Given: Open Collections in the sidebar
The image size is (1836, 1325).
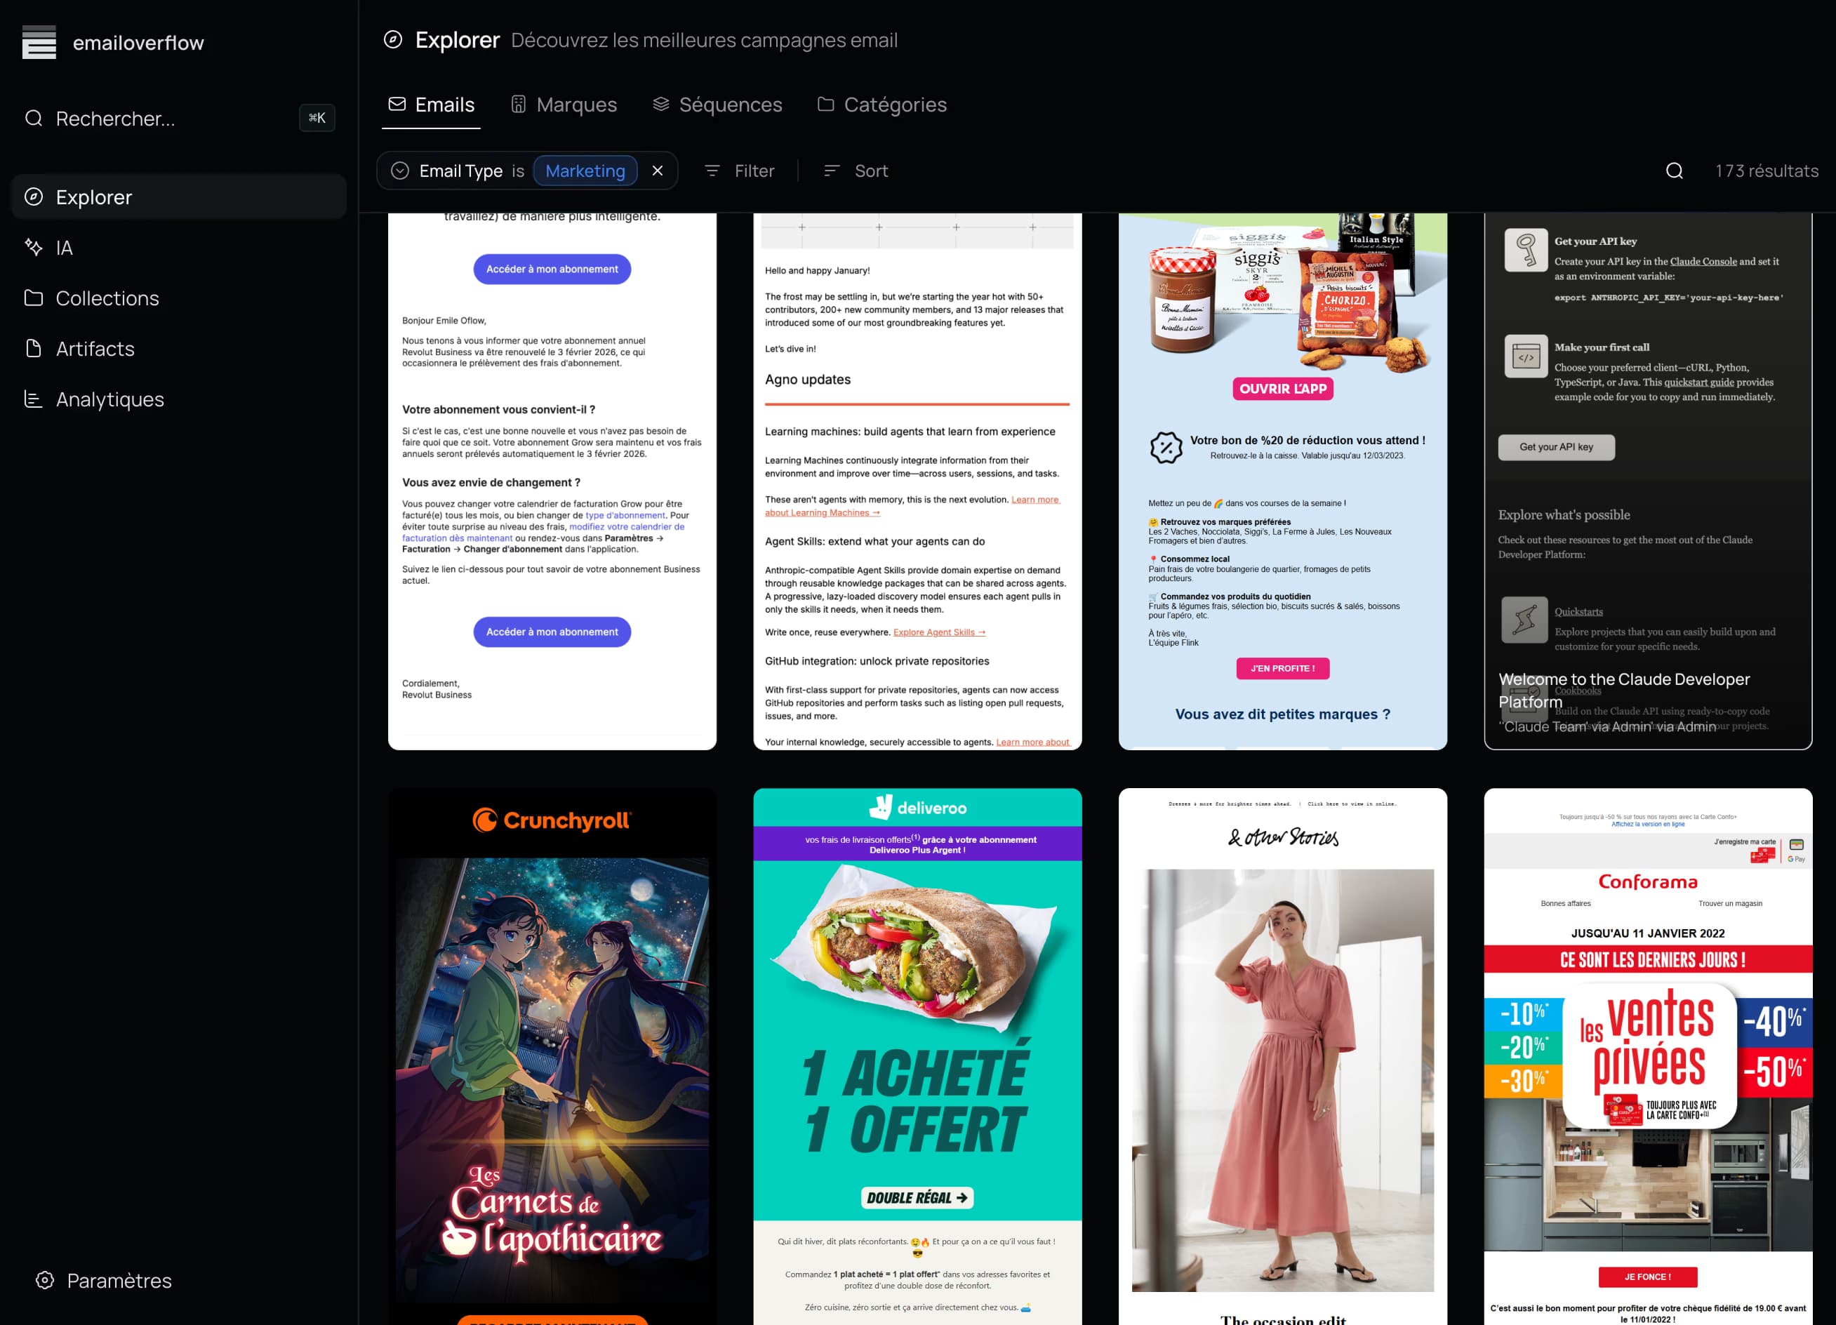Looking at the screenshot, I should tap(107, 298).
